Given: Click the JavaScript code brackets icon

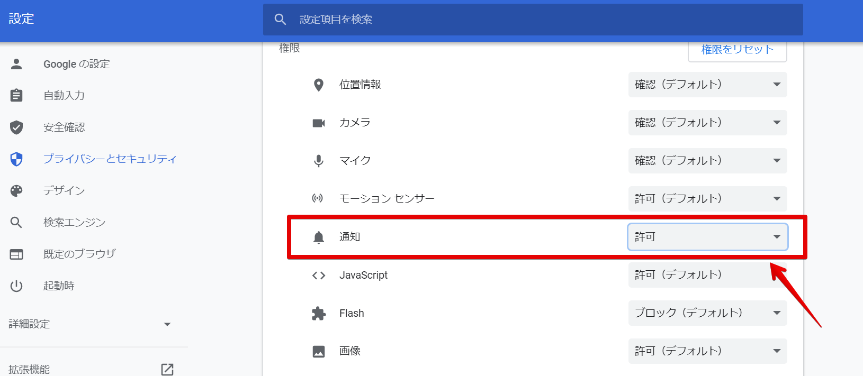Looking at the screenshot, I should [x=318, y=276].
